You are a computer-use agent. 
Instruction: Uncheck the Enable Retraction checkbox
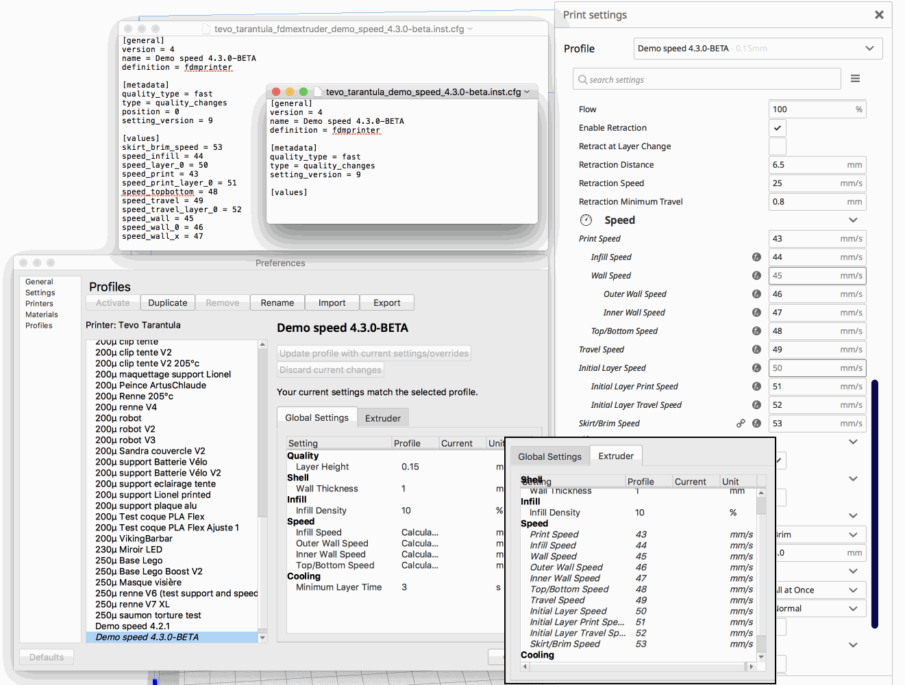click(778, 127)
